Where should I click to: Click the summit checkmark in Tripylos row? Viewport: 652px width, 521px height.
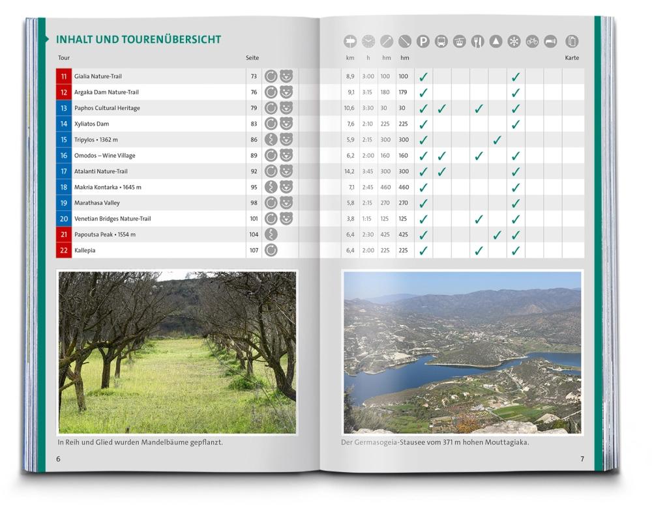coord(497,140)
